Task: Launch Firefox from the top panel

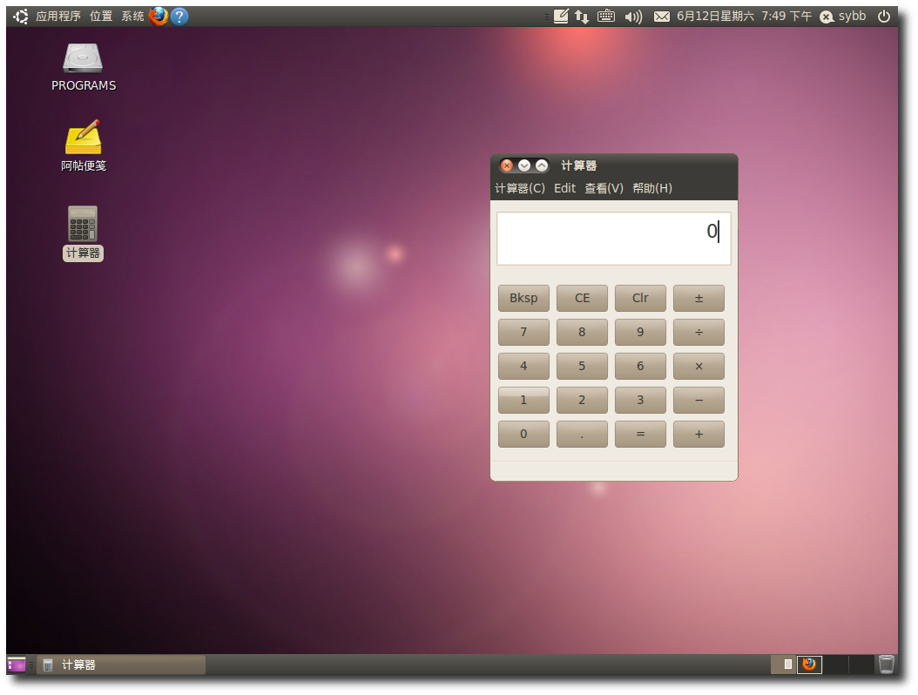Action: [158, 17]
